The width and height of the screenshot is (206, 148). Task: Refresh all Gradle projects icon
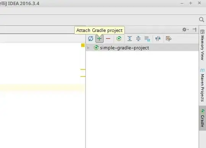tap(91, 39)
